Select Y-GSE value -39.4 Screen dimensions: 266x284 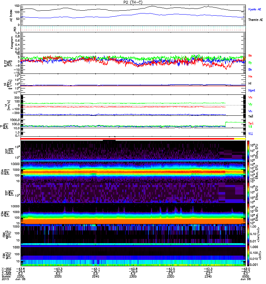21,271
